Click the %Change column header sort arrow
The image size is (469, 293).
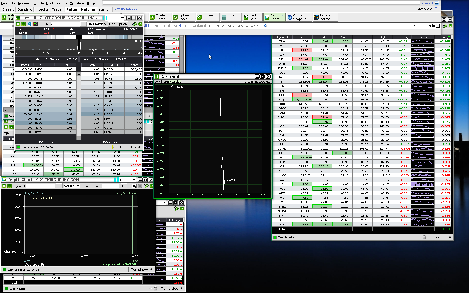pos(449,37)
